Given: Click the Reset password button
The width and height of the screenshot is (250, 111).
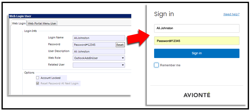Looking at the screenshot, I should coord(120,45).
